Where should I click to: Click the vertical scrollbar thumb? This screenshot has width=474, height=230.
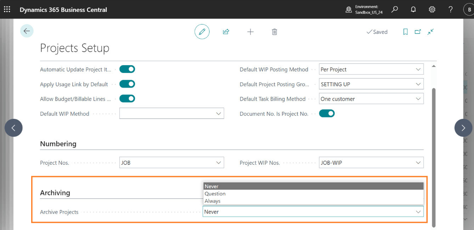434,157
